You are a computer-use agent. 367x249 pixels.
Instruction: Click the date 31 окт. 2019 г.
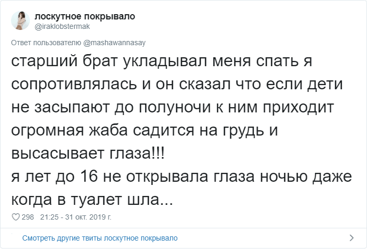click(89, 217)
